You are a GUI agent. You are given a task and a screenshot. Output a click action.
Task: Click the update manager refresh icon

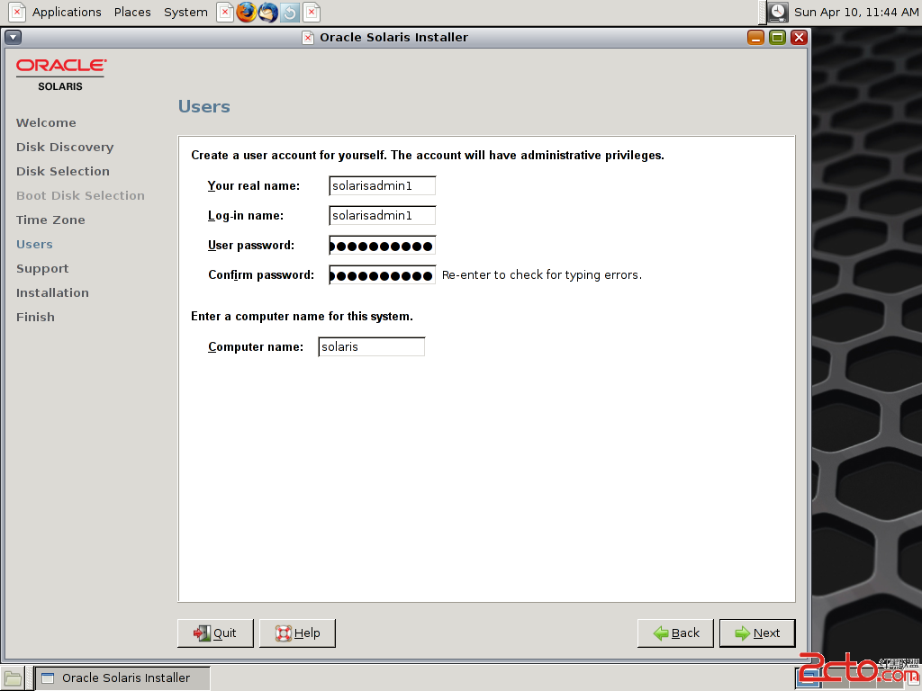pos(290,12)
